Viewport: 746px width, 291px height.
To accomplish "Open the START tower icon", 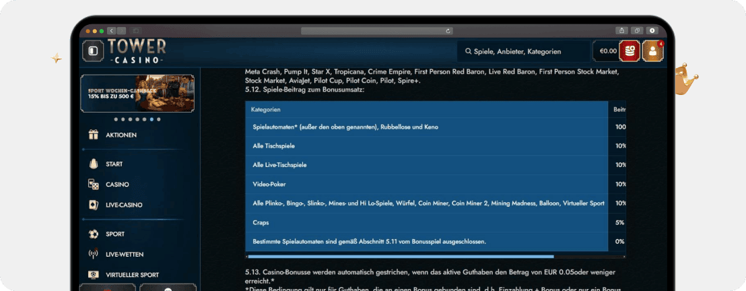I will click(94, 164).
